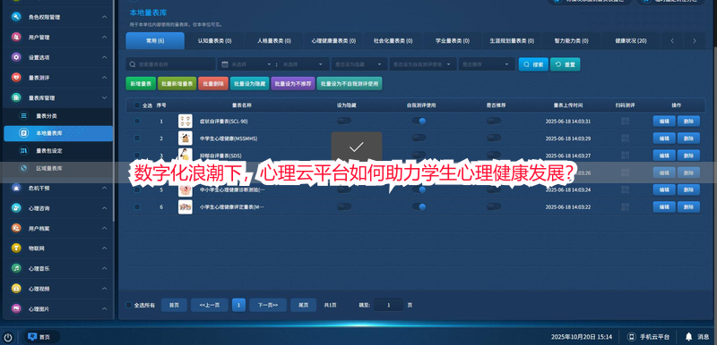Click the 本地量表库 submenu icon
Image resolution: width=717 pixels, height=345 pixels.
coord(23,133)
